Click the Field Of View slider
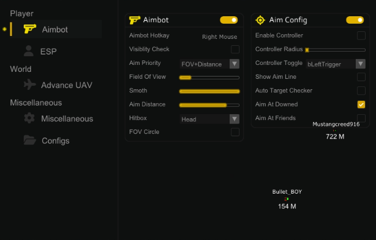 tap(209, 77)
